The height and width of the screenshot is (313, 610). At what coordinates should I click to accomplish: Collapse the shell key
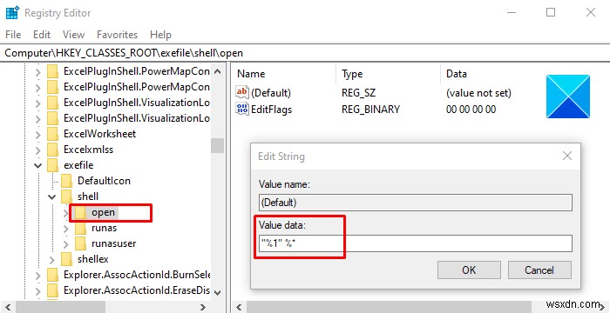click(51, 196)
